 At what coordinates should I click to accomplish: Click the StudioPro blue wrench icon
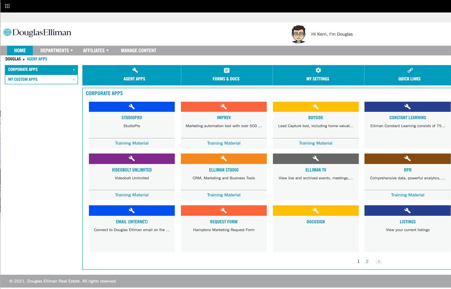(x=132, y=107)
